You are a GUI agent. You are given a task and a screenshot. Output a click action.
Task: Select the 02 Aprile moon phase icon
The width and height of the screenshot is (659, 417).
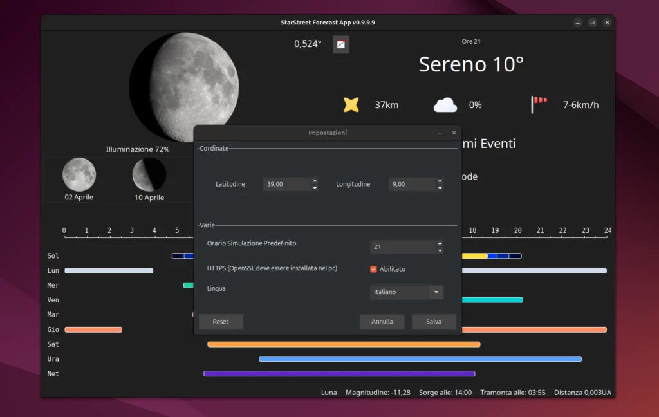79,174
